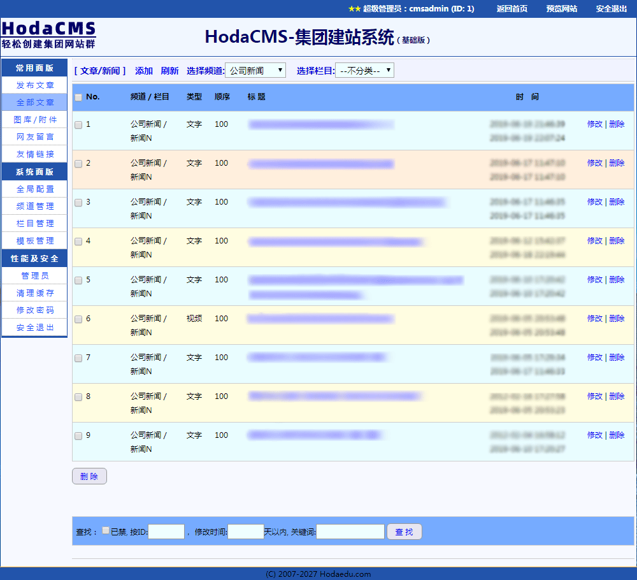This screenshot has height=580, width=637.
Task: Click 删除 for row No. 5
Action: tap(617, 280)
